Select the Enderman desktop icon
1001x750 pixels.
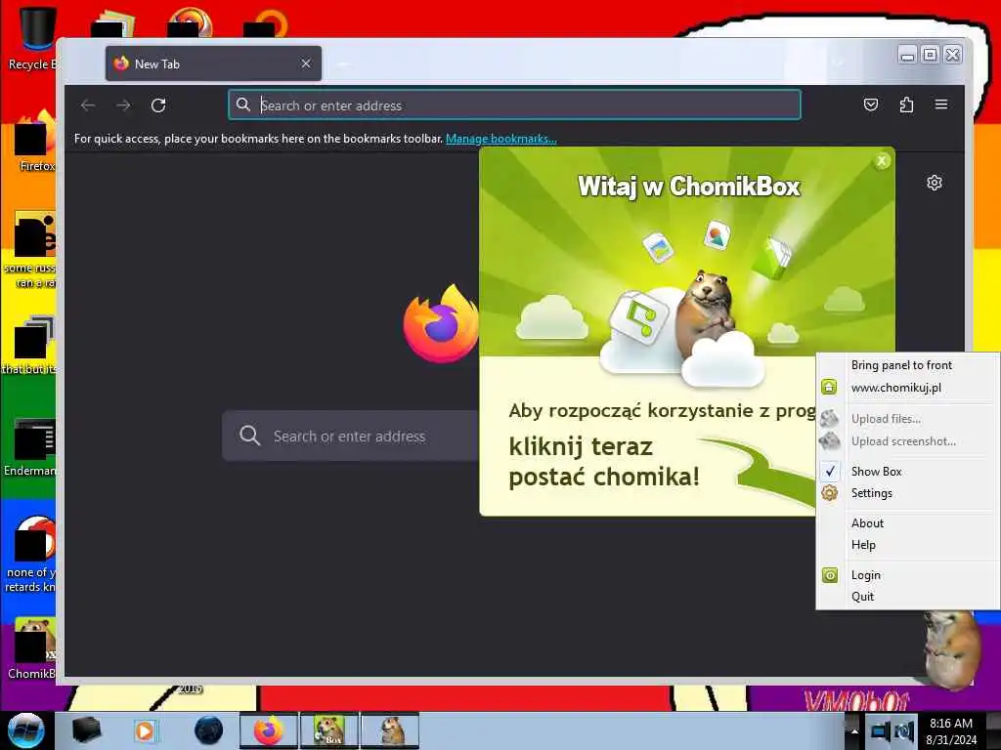pyautogui.click(x=32, y=446)
